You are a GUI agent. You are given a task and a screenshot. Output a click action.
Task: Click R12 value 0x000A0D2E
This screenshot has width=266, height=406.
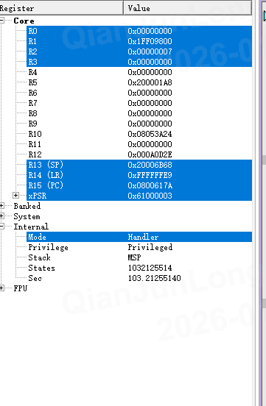tap(150, 154)
